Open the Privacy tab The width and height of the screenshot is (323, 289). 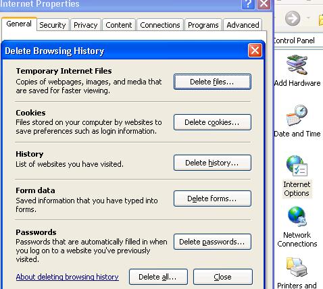86,25
